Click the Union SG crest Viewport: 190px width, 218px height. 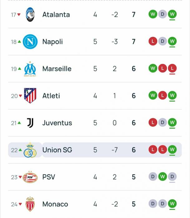tap(30, 150)
